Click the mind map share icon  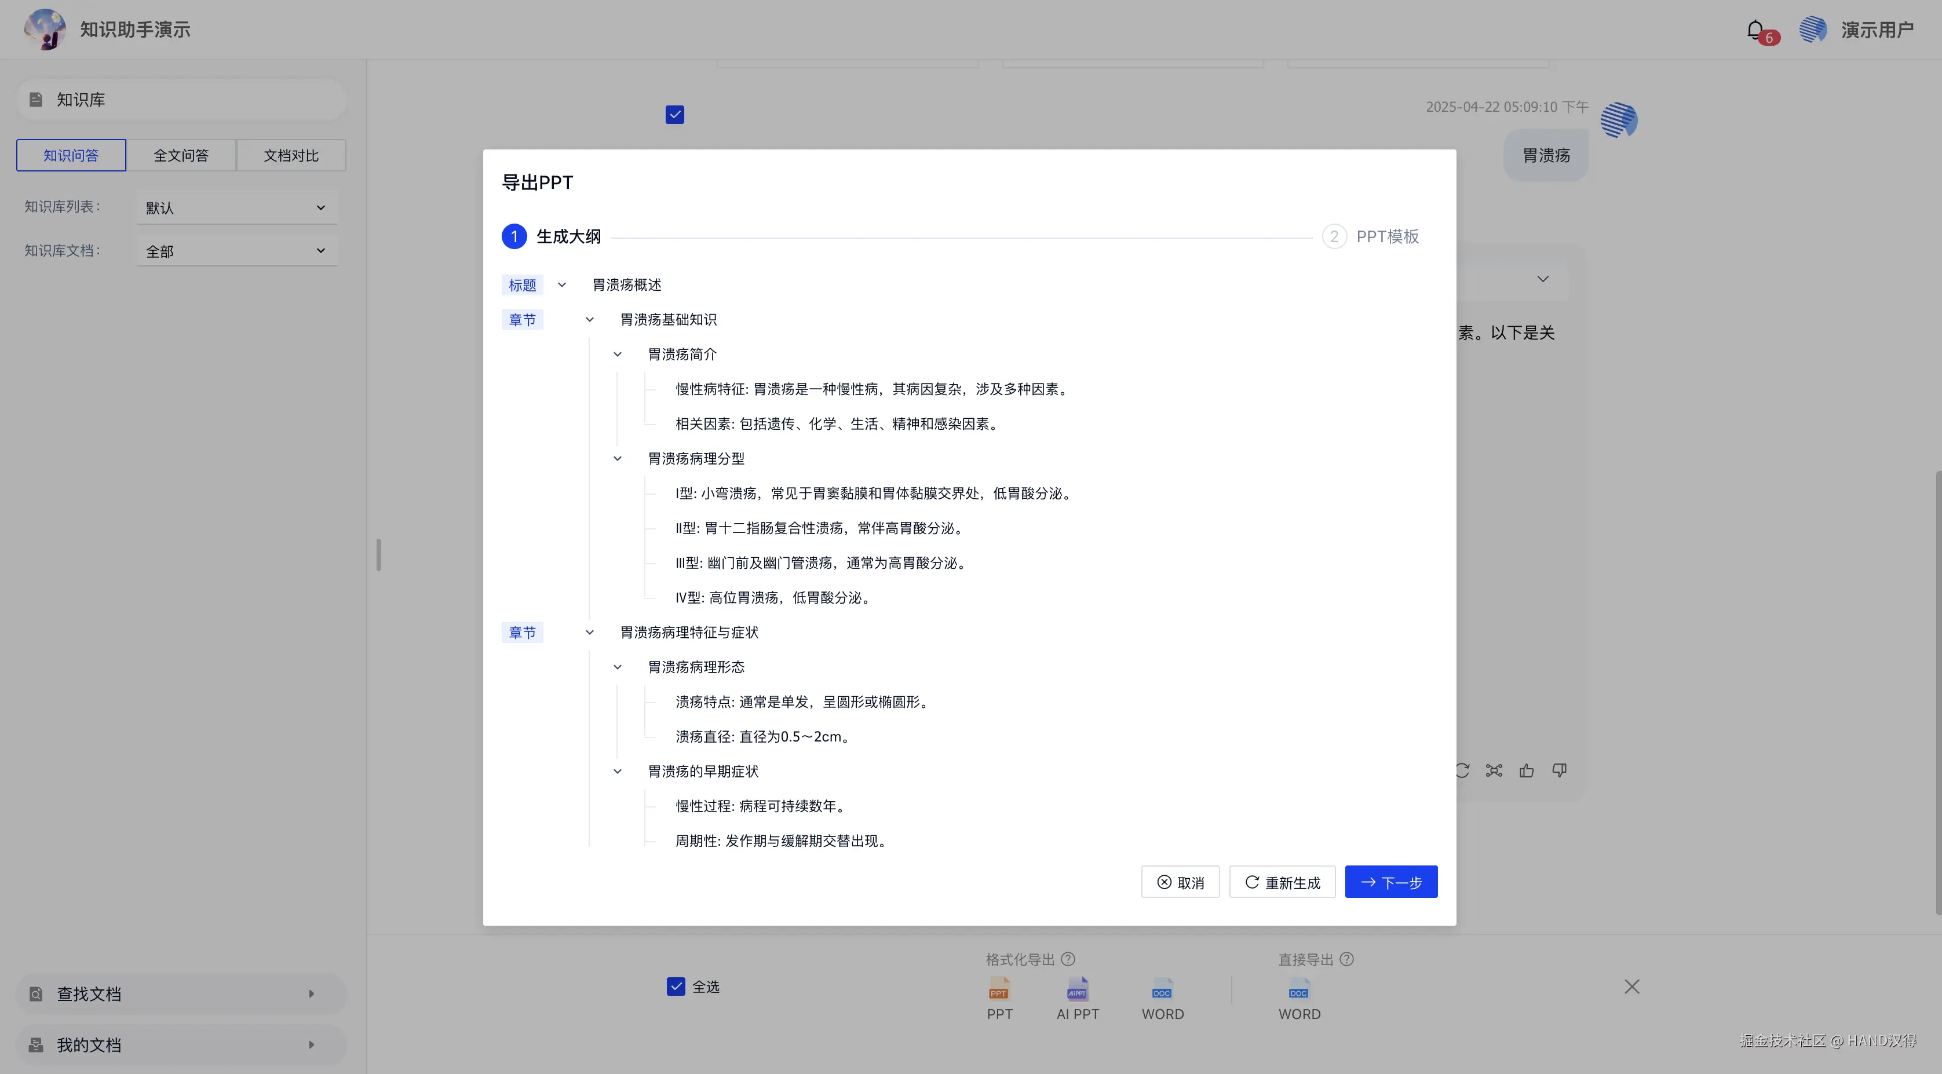1494,770
